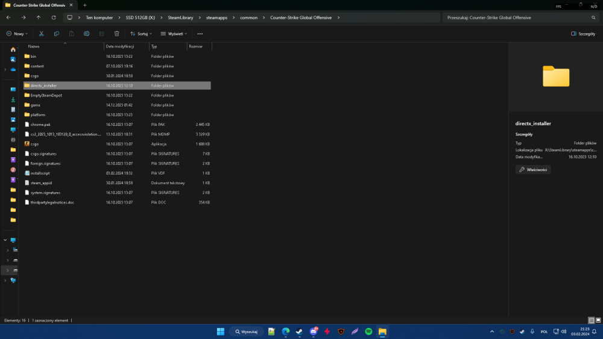Open the Sortuj dropdown

click(x=141, y=34)
